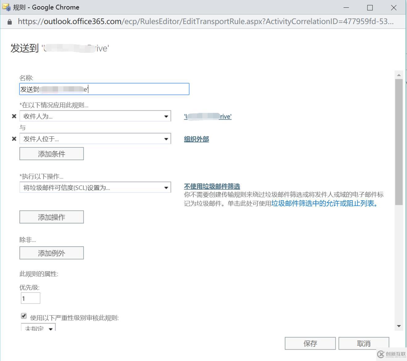Toggle '使用以下严重性级别审核此规则' checkbox
This screenshot has height=361, width=407.
(24, 316)
